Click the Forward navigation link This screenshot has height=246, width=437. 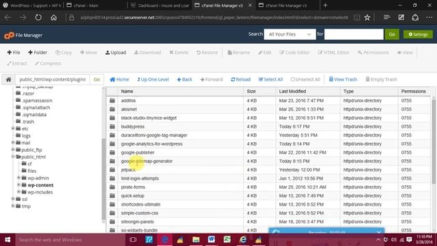point(212,79)
